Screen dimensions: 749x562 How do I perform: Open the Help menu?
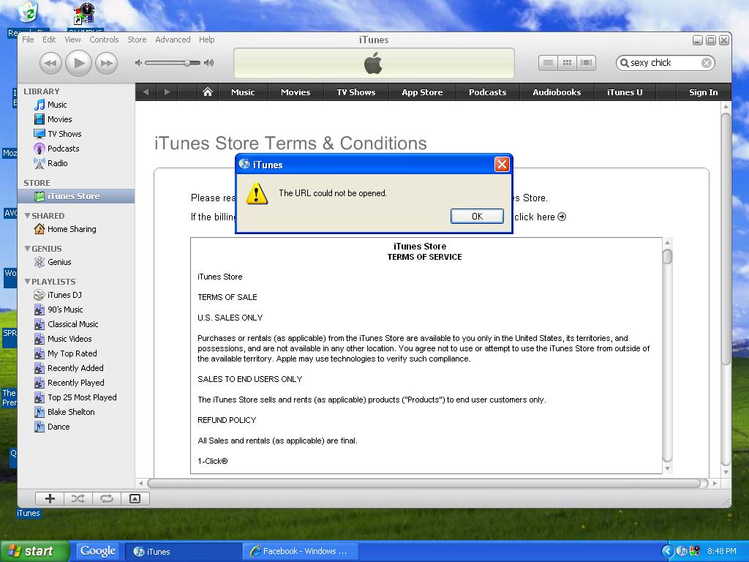tap(206, 40)
